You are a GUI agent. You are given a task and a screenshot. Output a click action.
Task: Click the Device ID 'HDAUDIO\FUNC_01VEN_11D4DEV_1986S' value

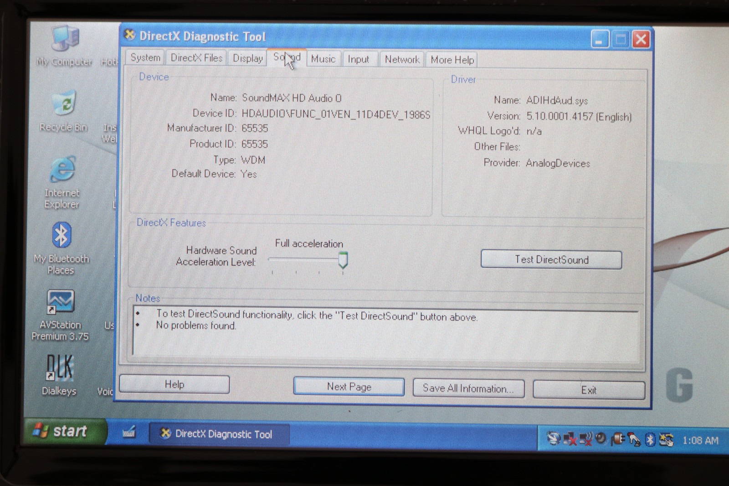tap(336, 114)
